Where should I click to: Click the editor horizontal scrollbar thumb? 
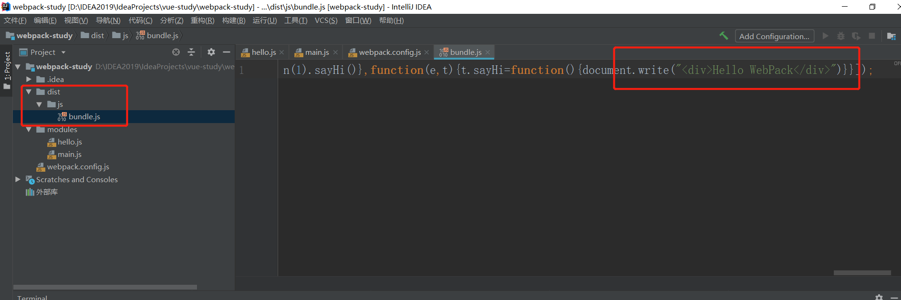(862, 273)
